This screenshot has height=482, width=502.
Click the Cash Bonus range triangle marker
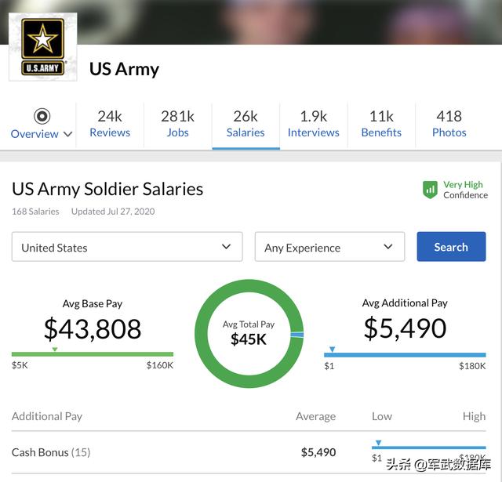point(378,443)
